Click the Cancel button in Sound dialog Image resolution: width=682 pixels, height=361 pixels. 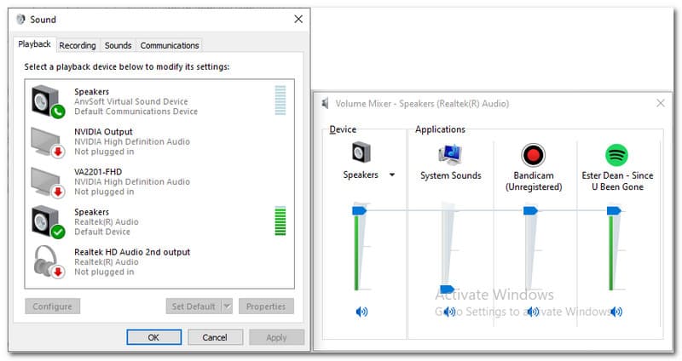(x=215, y=337)
